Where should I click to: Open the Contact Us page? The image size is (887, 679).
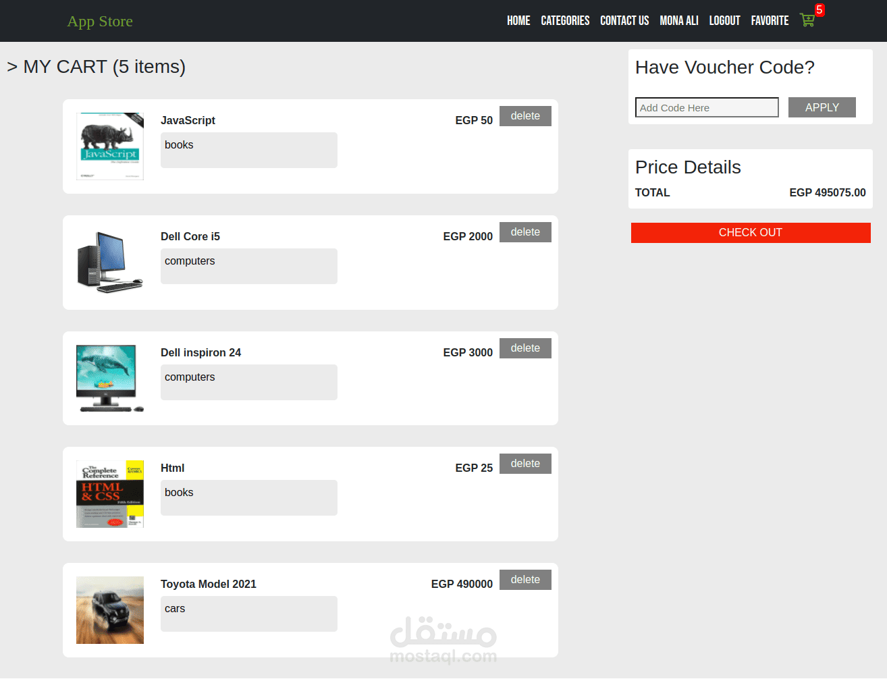624,21
